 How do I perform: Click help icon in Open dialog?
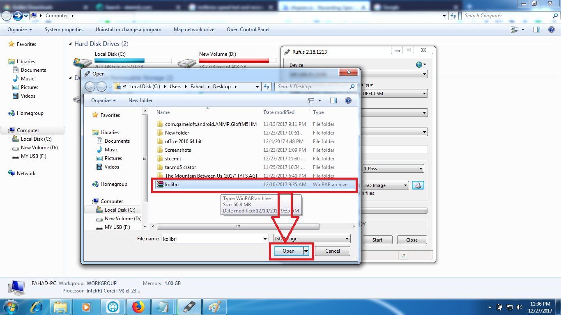348,100
